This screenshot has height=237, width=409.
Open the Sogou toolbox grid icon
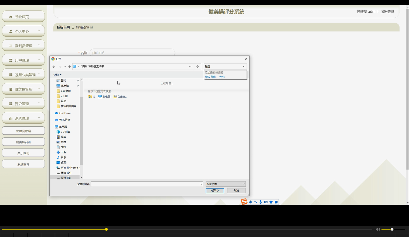[x=276, y=202]
